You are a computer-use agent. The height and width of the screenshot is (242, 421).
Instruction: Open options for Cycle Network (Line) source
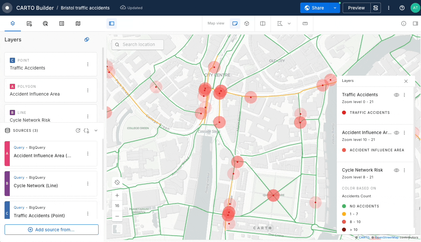click(x=88, y=184)
